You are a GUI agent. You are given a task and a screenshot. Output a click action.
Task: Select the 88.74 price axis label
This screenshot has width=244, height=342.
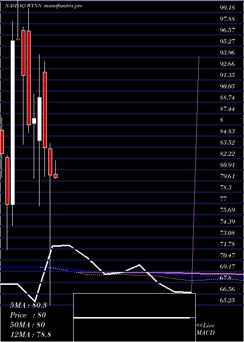tap(227, 98)
